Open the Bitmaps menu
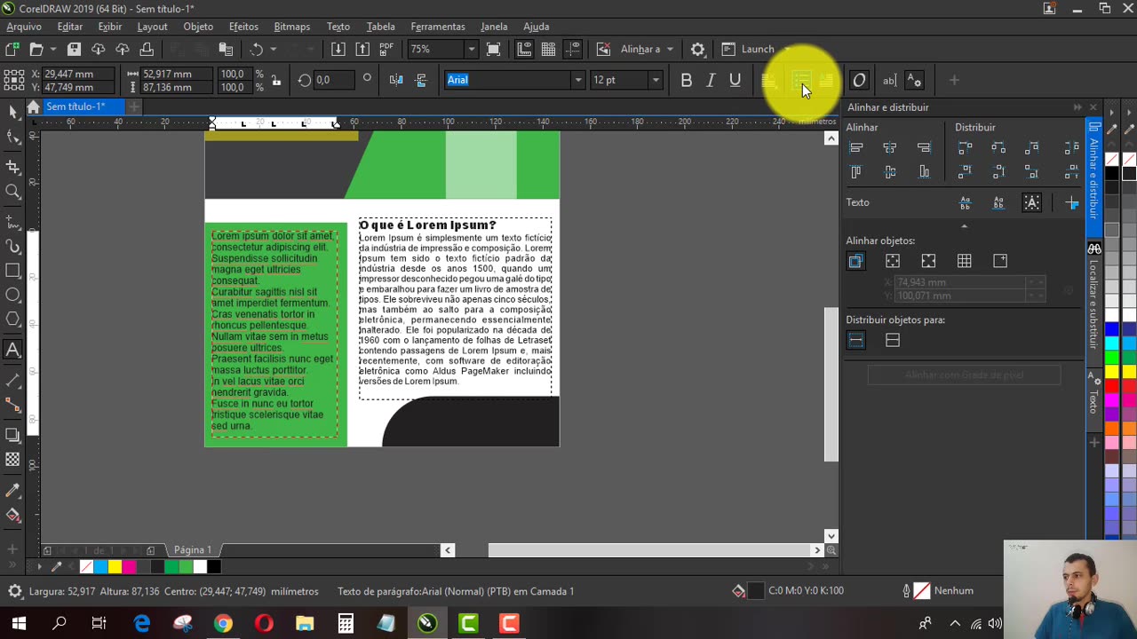This screenshot has width=1137, height=639. click(x=291, y=27)
